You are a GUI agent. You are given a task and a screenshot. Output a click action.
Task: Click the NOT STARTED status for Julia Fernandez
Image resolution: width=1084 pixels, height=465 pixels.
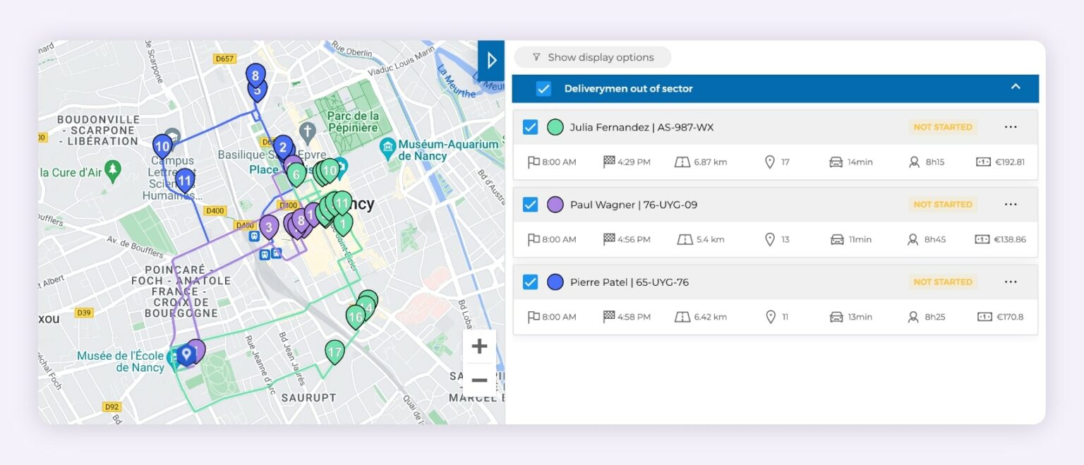coord(943,127)
